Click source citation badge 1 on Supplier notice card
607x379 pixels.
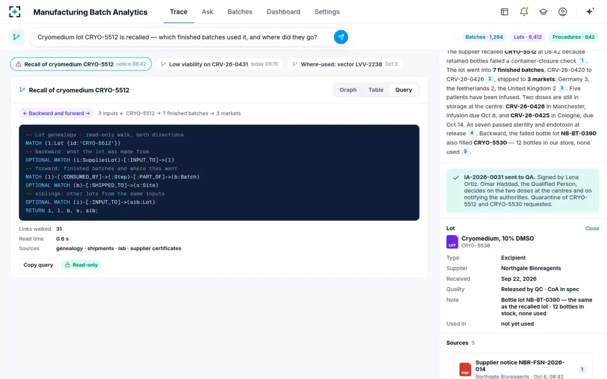(582, 370)
